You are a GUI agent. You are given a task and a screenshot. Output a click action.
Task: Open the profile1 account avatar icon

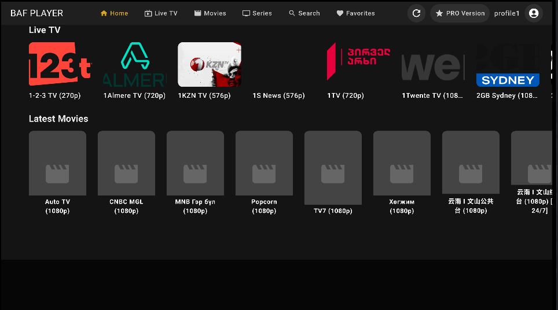[534, 13]
